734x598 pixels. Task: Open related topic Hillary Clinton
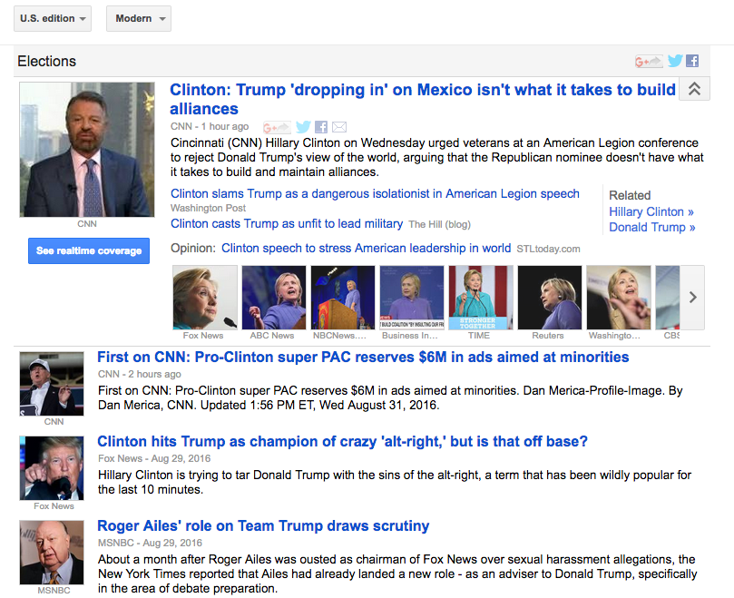click(x=651, y=211)
